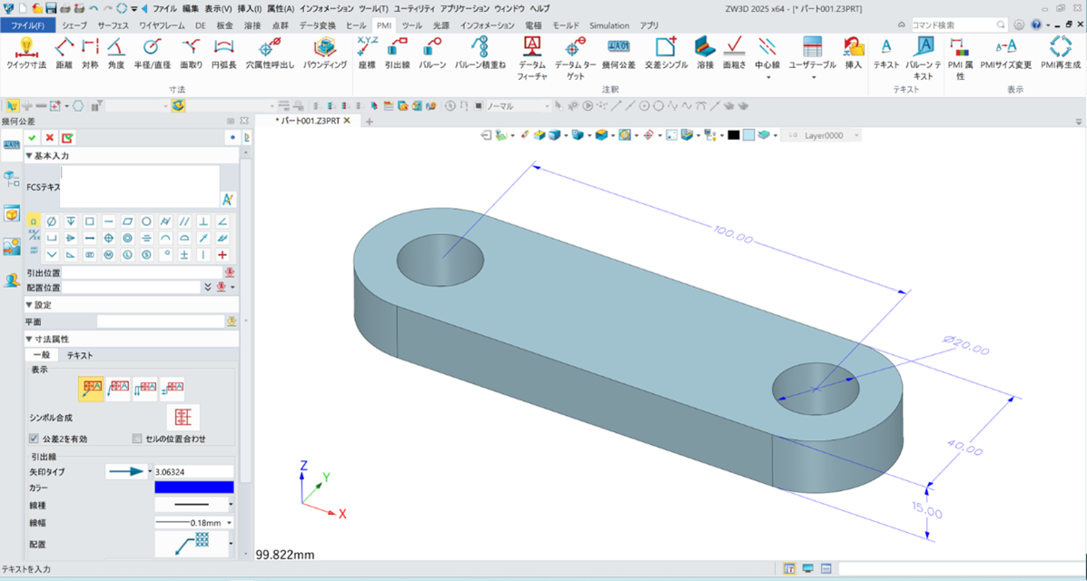Open the 穴属性呼出し hole callout tool
This screenshot has width=1087, height=581.
click(x=270, y=54)
